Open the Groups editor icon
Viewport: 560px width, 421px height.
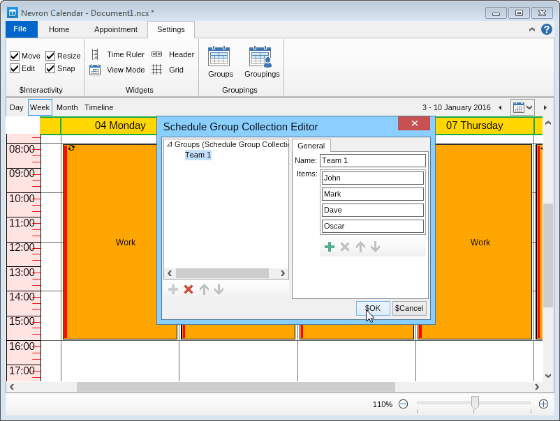pyautogui.click(x=219, y=56)
